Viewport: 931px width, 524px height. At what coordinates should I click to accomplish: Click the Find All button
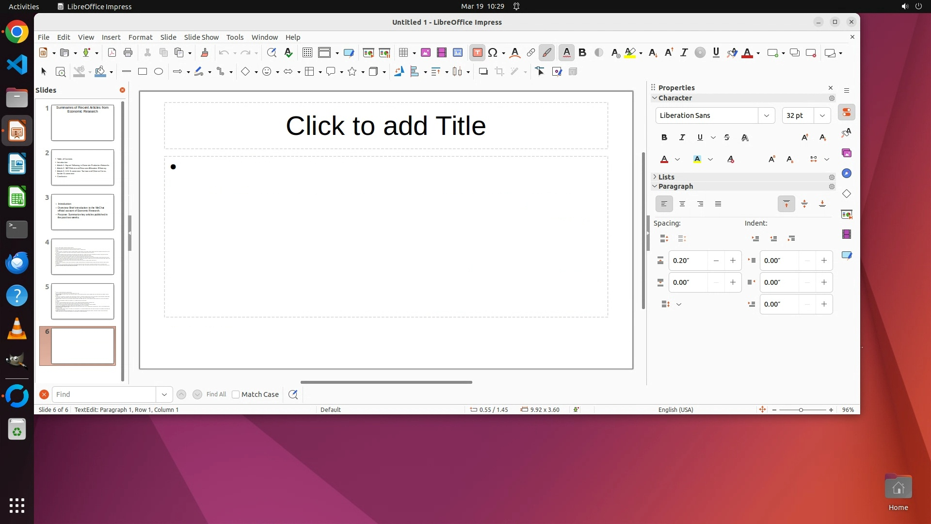pyautogui.click(x=216, y=394)
